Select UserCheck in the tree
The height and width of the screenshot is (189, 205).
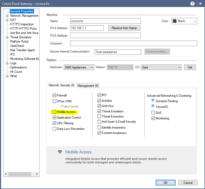pos(17,46)
